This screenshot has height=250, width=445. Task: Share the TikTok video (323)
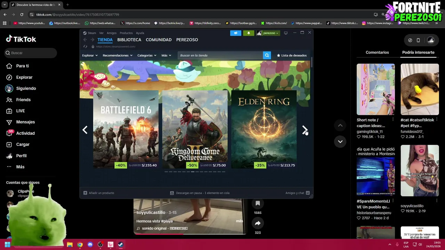[258, 223]
